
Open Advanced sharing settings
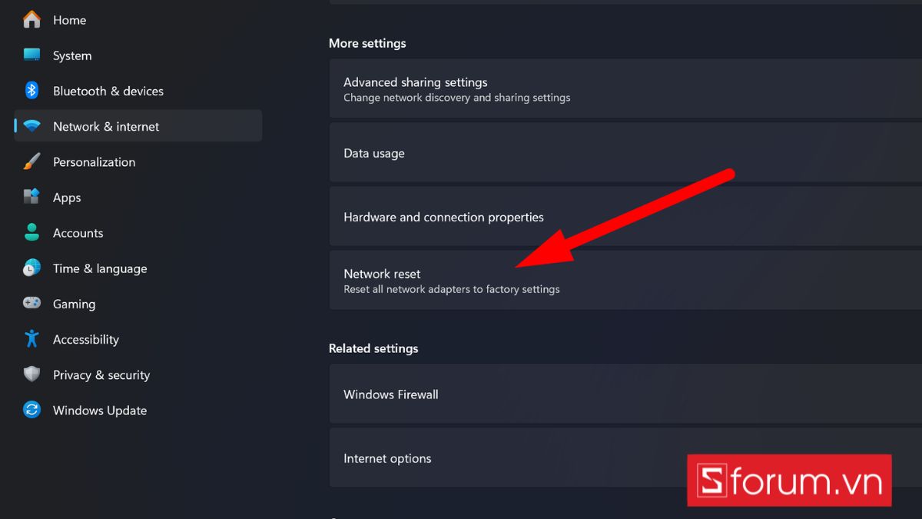tap(625, 89)
